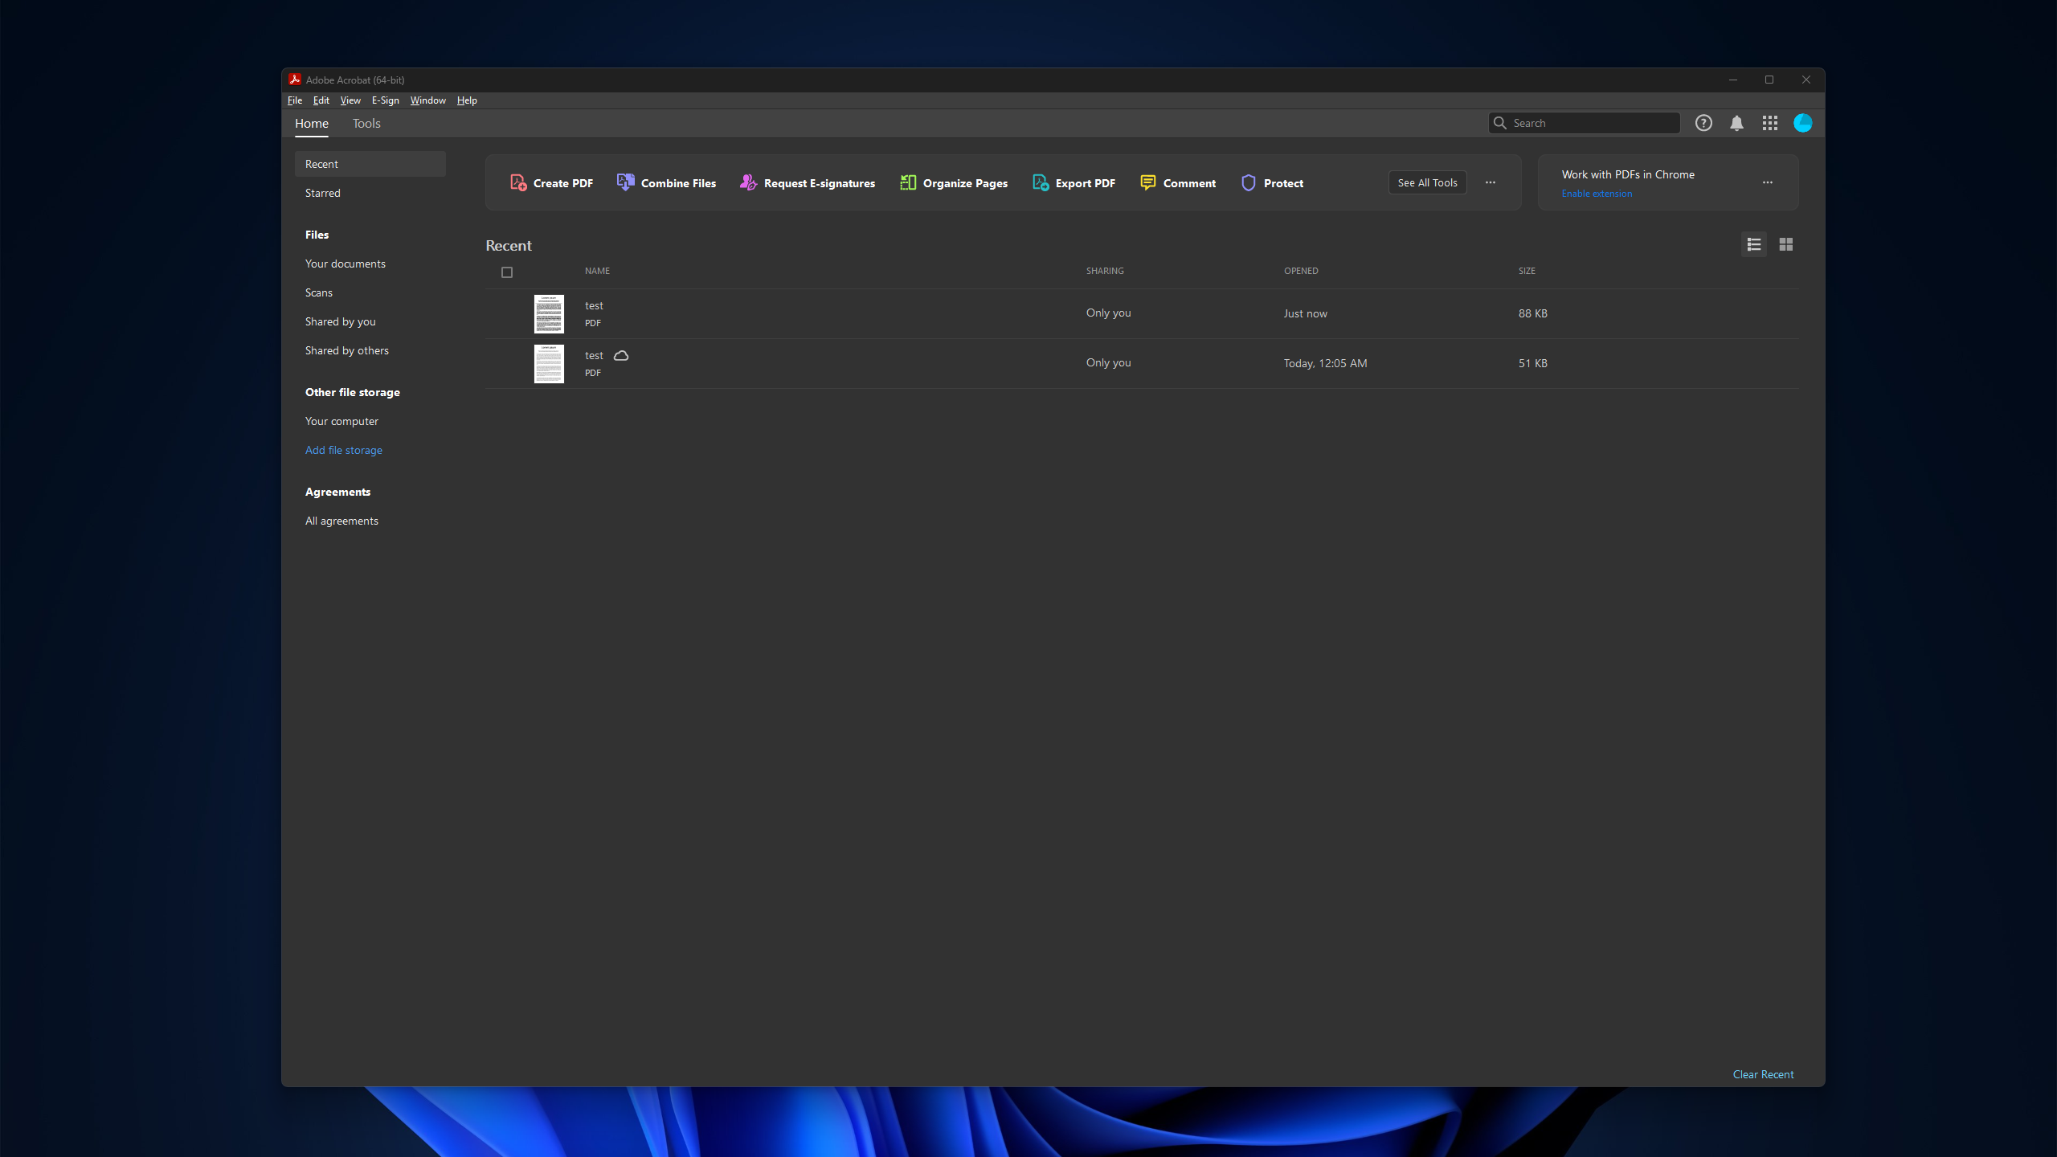The height and width of the screenshot is (1157, 2057).
Task: Switch to list view
Action: click(x=1753, y=244)
